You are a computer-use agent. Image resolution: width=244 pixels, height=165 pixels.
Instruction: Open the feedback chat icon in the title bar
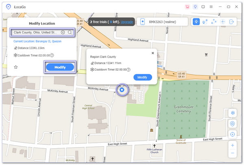pyautogui.click(x=203, y=7)
